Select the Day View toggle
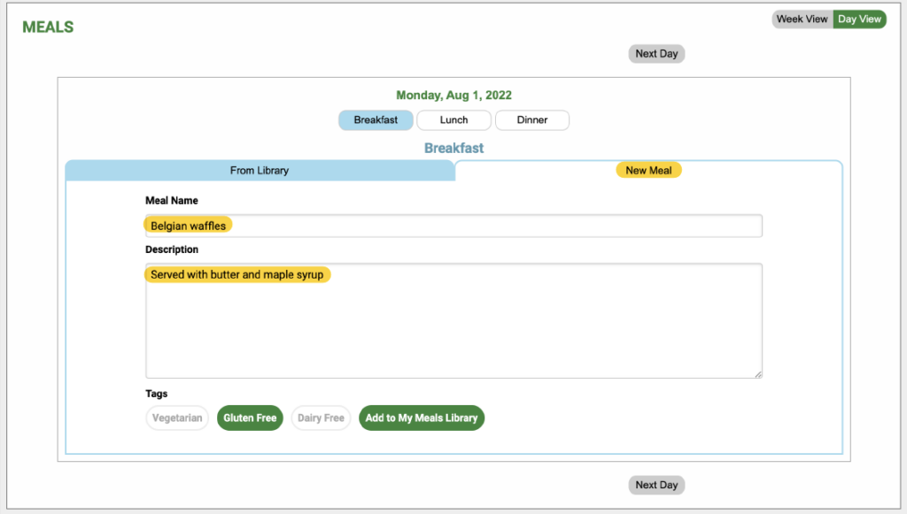The width and height of the screenshot is (907, 514). tap(859, 19)
